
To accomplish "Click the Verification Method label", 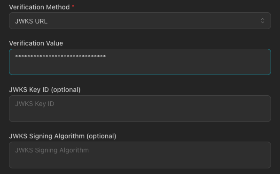I will click(x=39, y=7).
